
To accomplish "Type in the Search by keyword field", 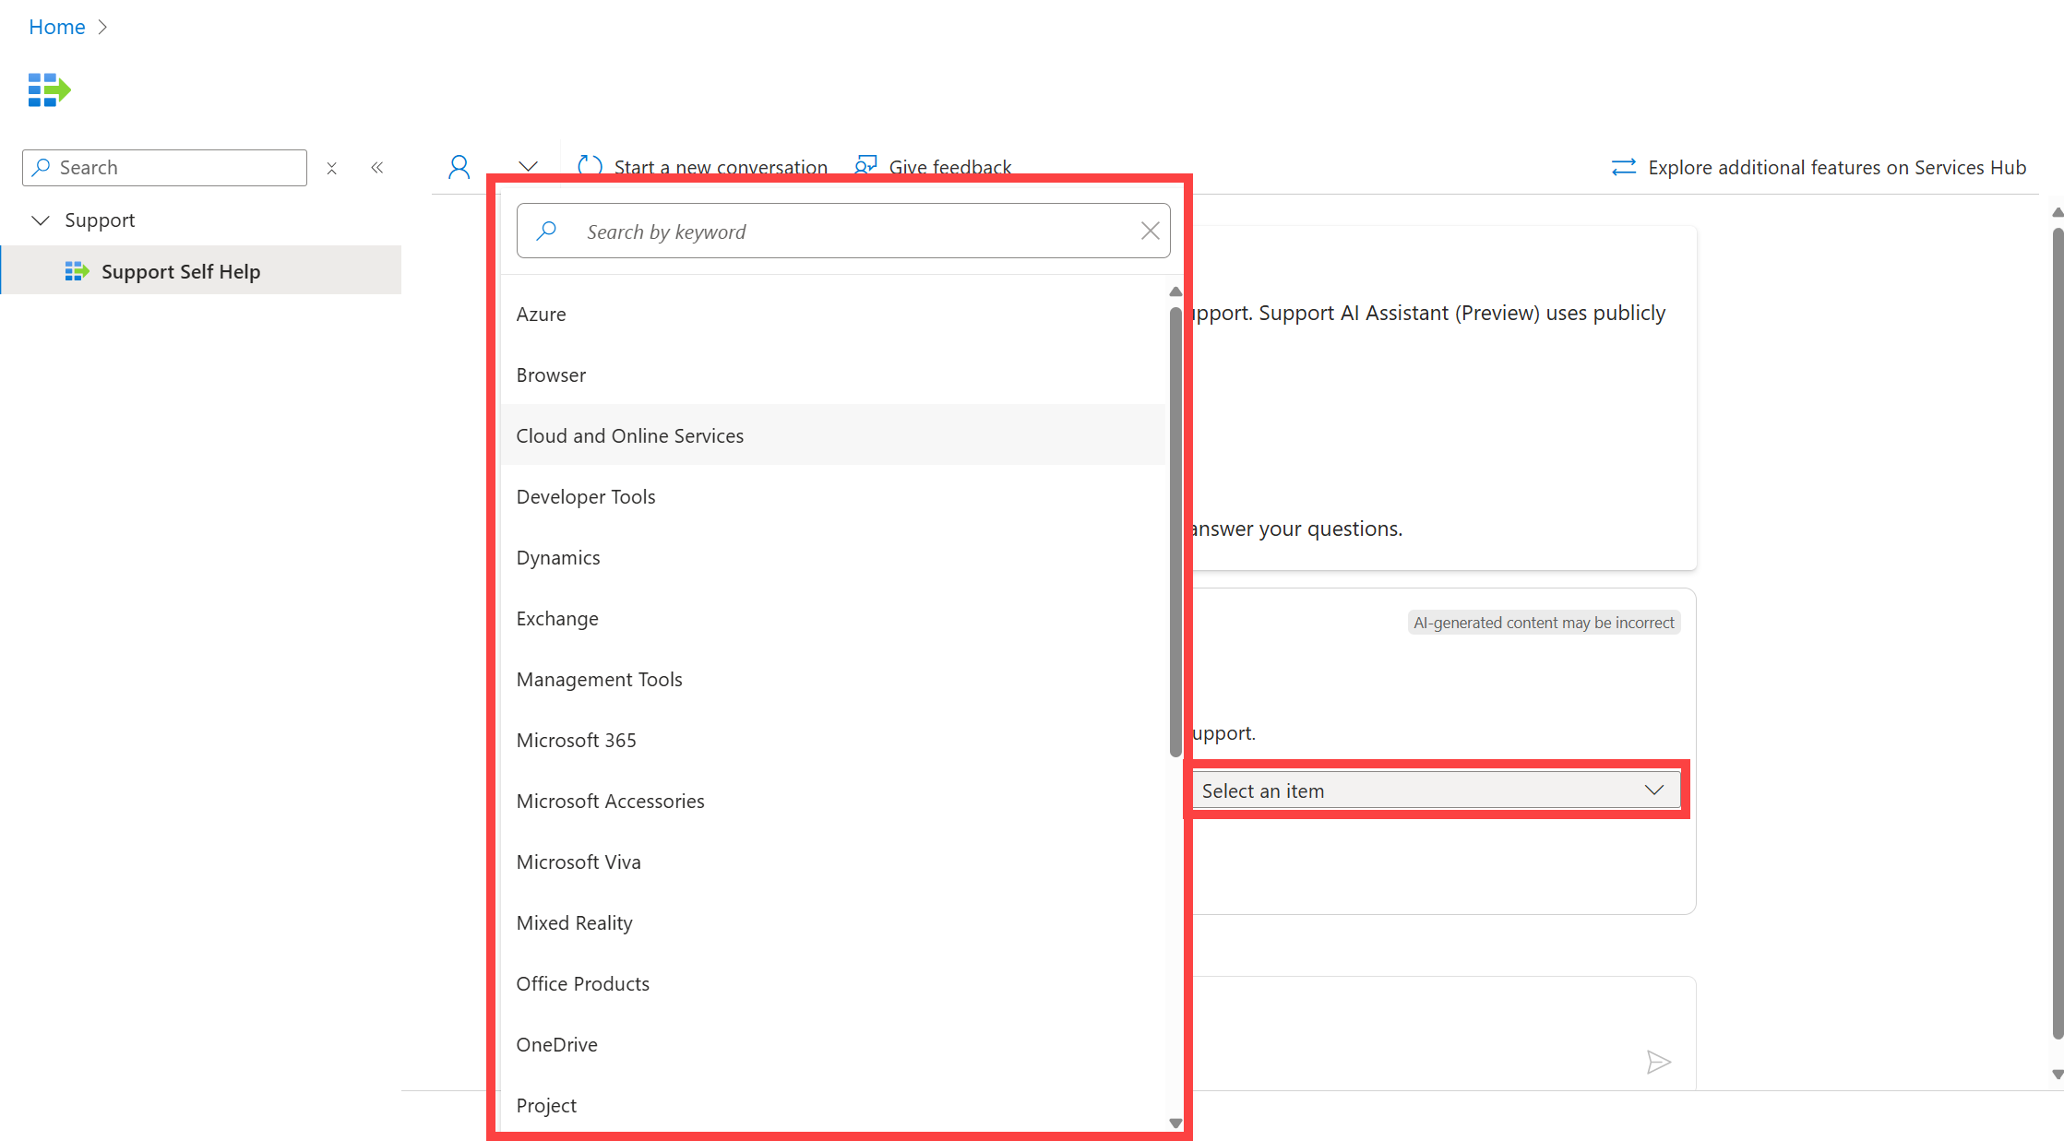I will (843, 231).
